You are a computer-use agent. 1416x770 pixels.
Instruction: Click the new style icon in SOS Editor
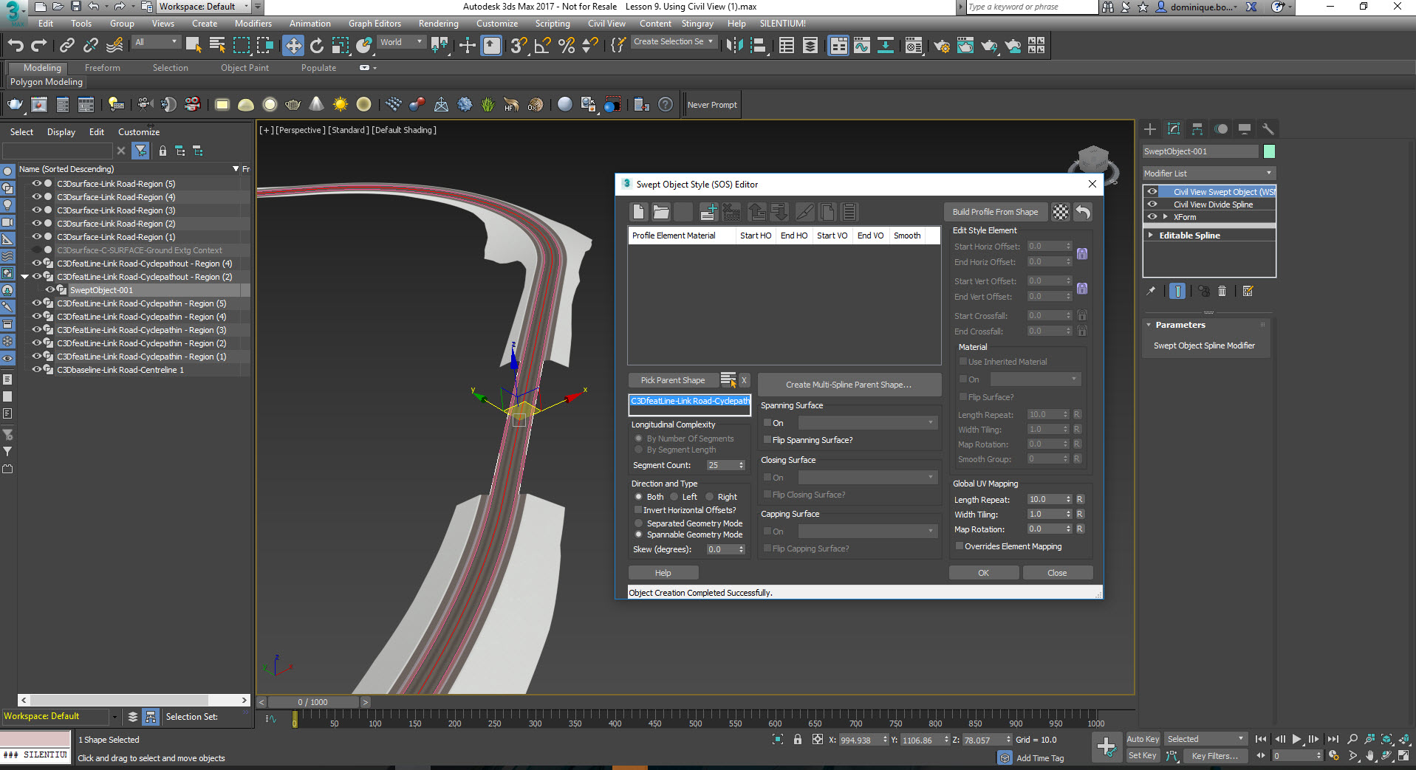(638, 212)
